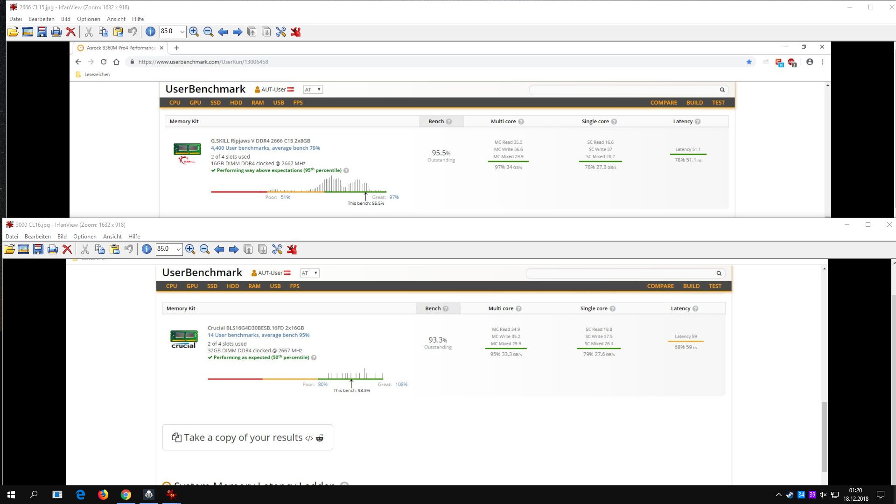
Task: Click the Open file icon in top IrfanView window
Action: [x=13, y=32]
